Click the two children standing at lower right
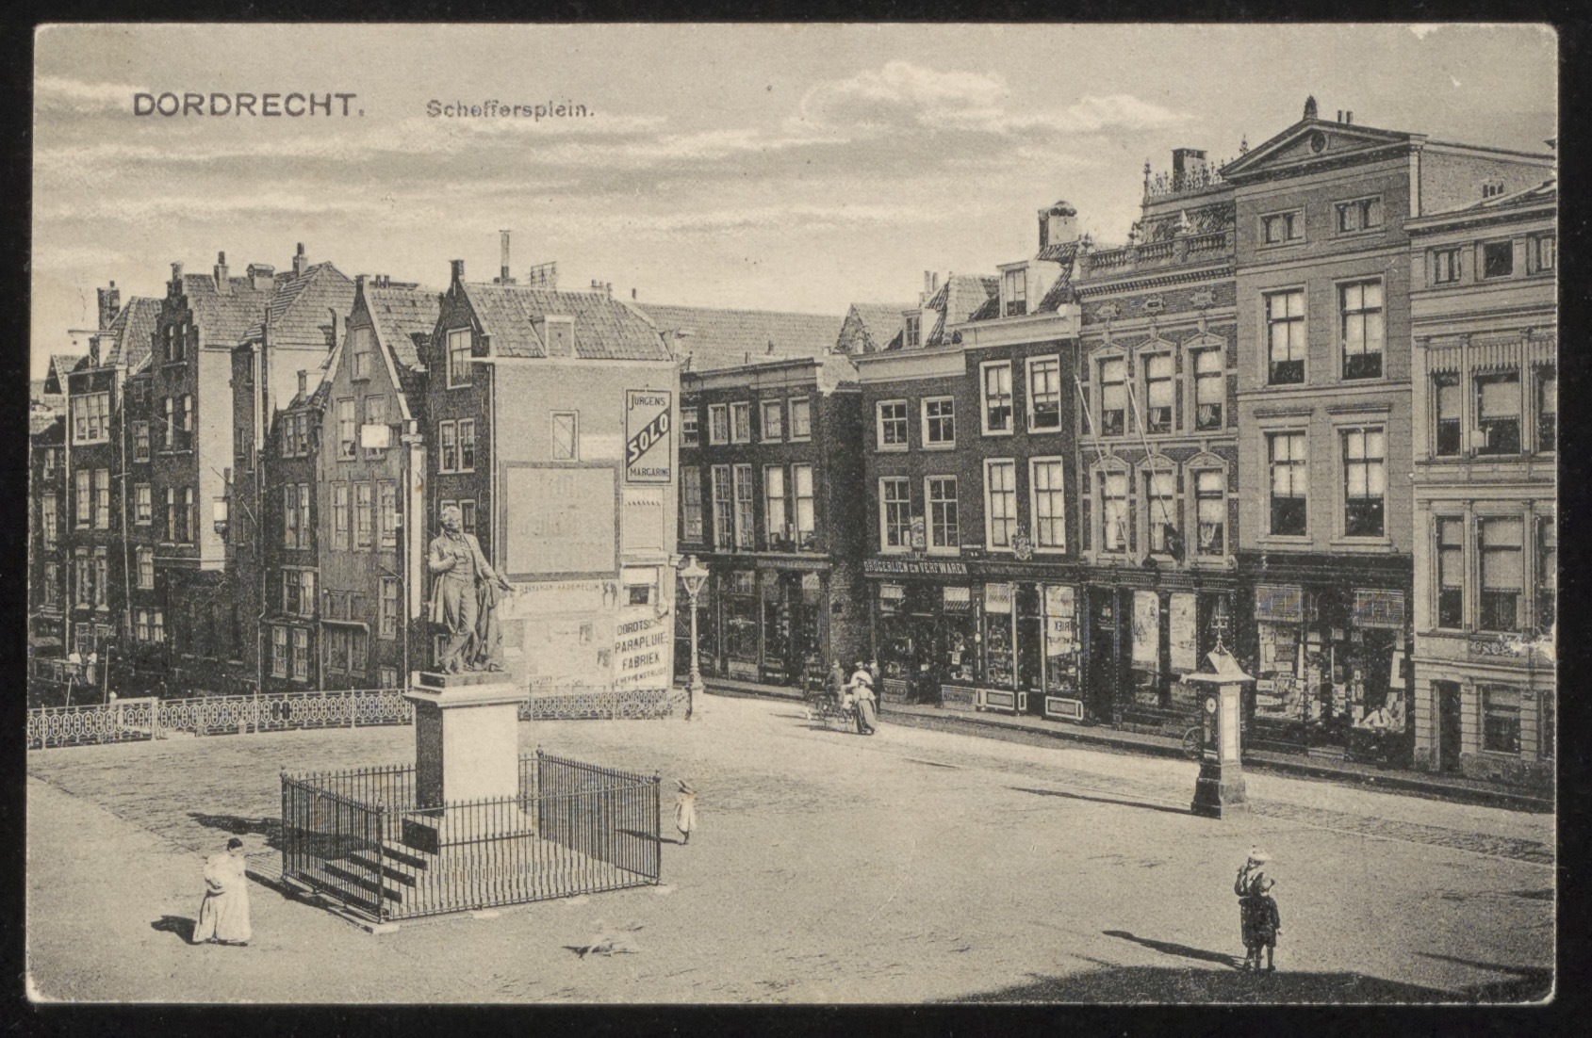This screenshot has height=1038, width=1592. coord(1257,909)
